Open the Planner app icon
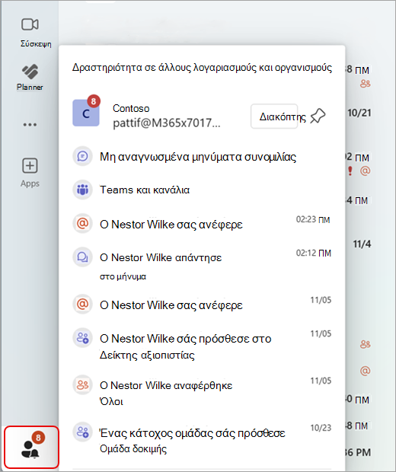396x472 pixels. click(30, 72)
